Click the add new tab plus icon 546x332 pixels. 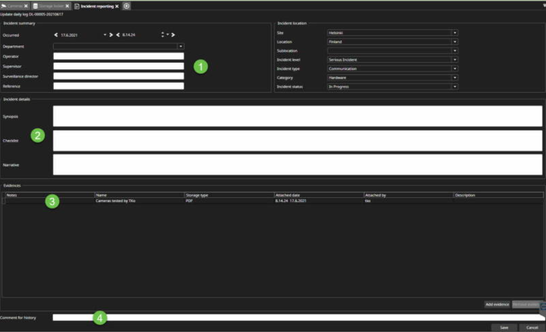click(127, 5)
